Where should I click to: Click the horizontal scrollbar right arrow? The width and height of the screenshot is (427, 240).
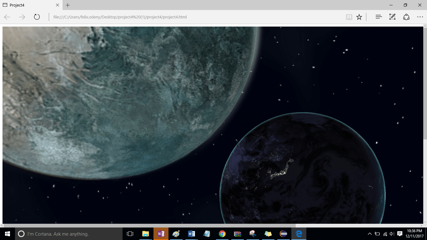coord(421,225)
